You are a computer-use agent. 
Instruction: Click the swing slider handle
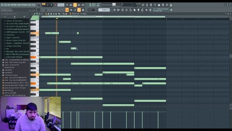[x=46, y=10]
